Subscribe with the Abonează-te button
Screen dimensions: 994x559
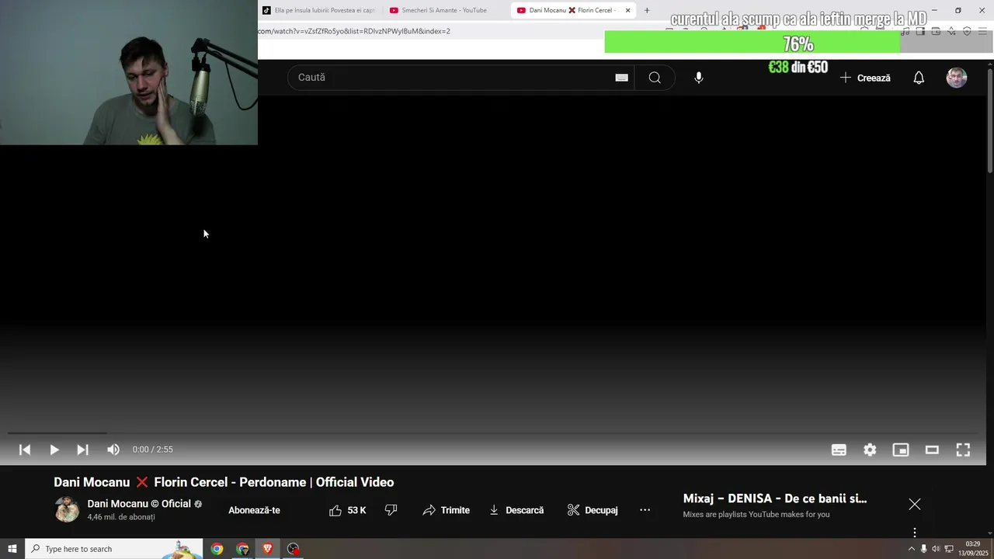254,510
